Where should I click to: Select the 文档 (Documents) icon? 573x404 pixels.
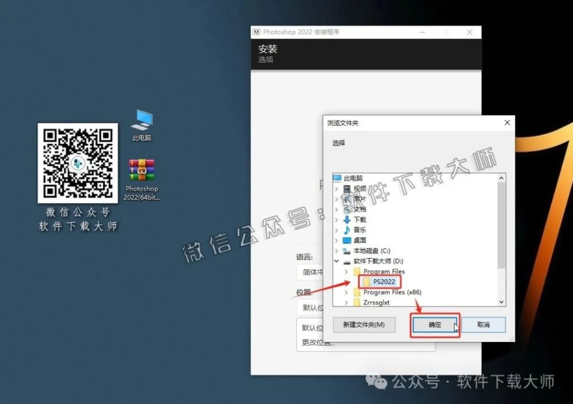pyautogui.click(x=359, y=209)
